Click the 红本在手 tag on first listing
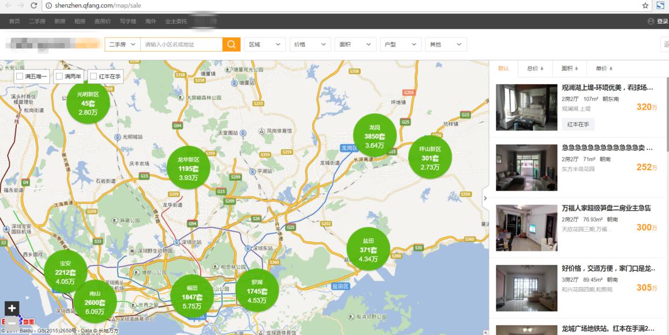 click(578, 124)
